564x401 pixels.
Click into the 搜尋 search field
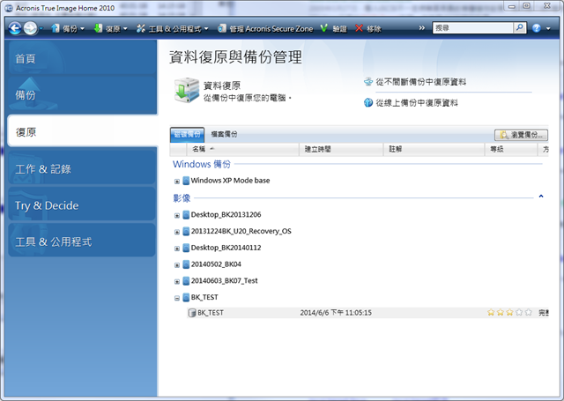[472, 27]
